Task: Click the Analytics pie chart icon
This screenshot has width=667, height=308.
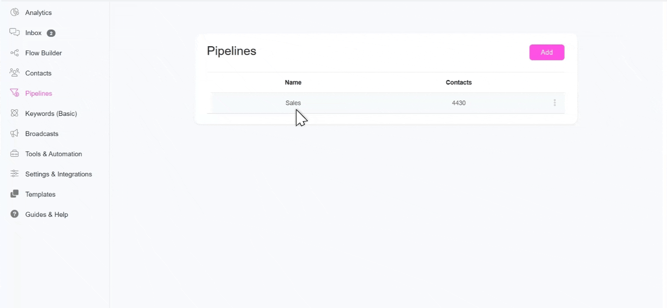Action: point(15,12)
